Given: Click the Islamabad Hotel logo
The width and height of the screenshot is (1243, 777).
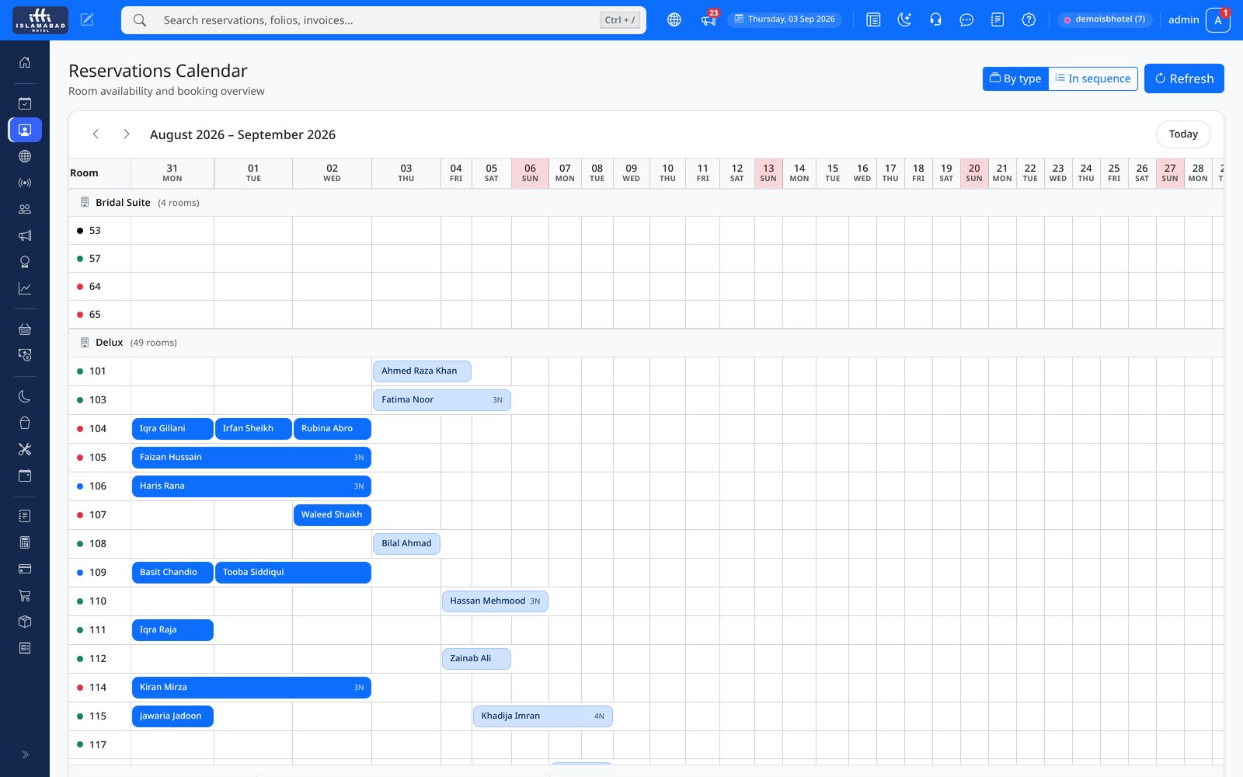Looking at the screenshot, I should coord(40,20).
